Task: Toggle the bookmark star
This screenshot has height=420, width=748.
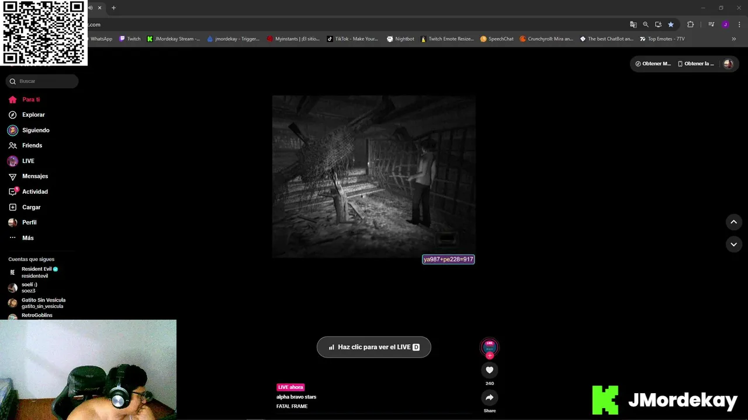Action: pyautogui.click(x=671, y=24)
